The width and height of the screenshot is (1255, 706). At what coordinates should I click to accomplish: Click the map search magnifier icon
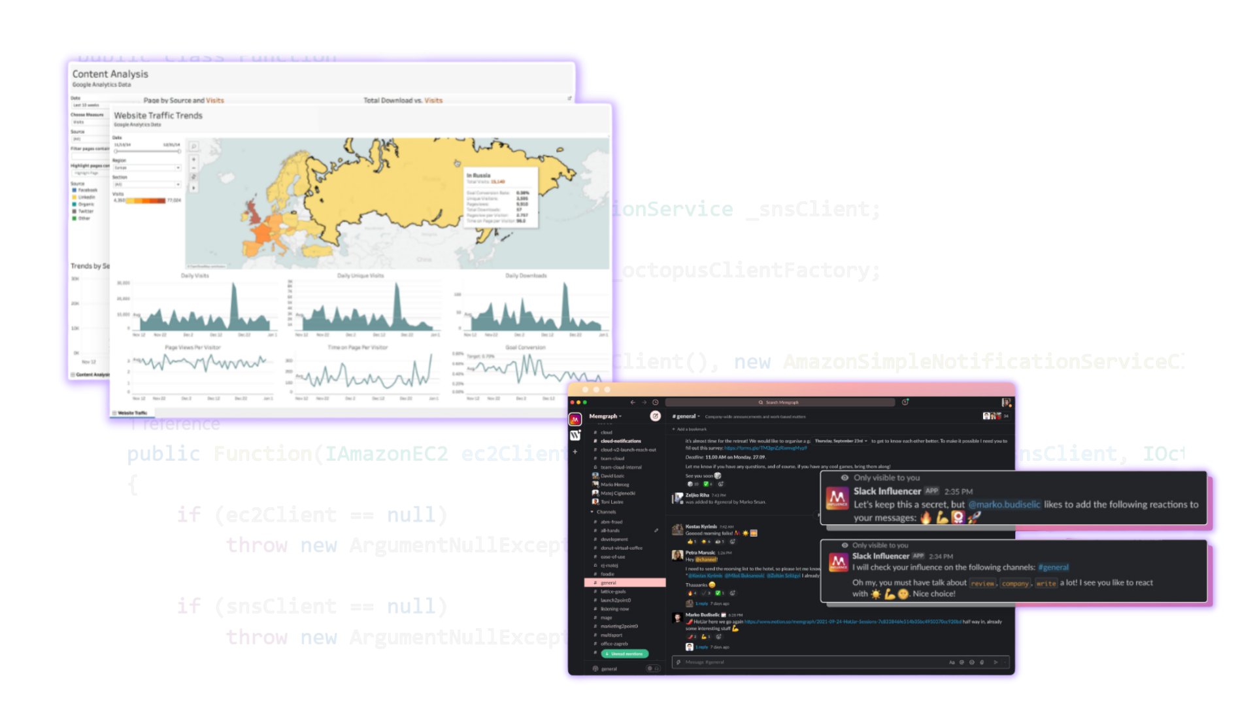(x=193, y=146)
